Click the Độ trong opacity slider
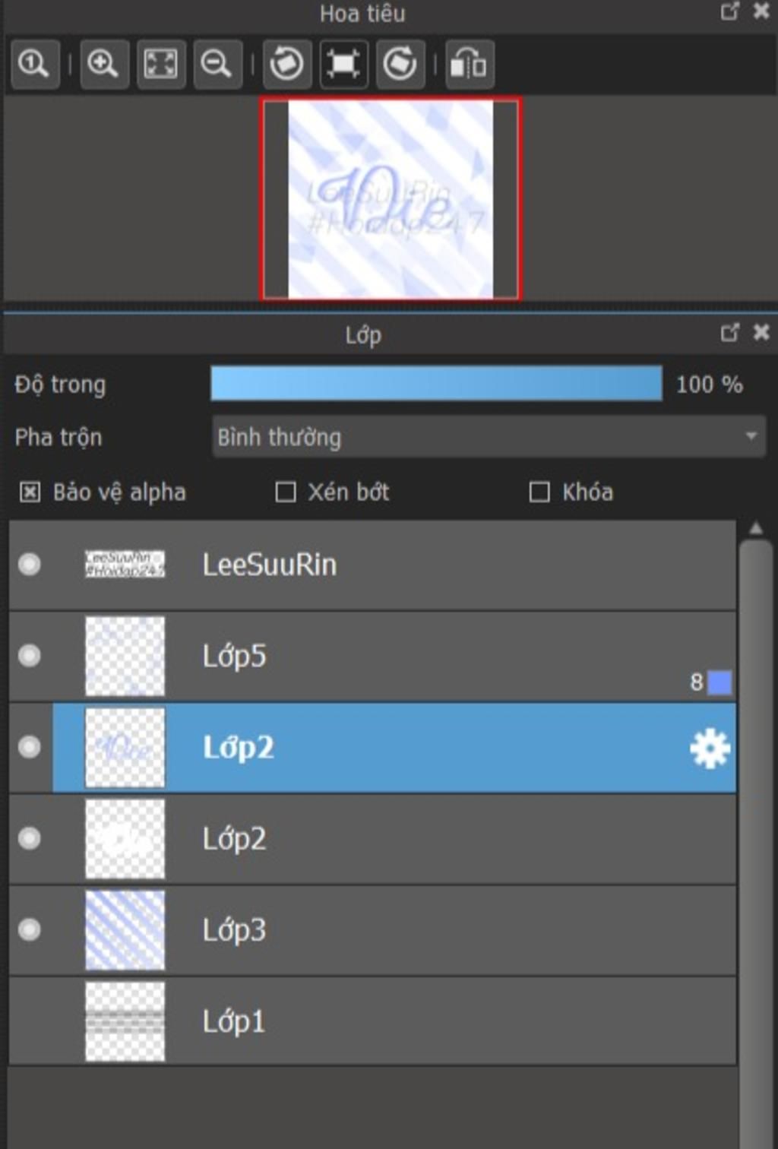Image resolution: width=778 pixels, height=1149 pixels. (436, 384)
